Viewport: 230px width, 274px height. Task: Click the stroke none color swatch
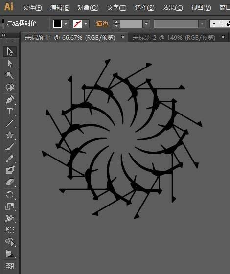click(77, 23)
